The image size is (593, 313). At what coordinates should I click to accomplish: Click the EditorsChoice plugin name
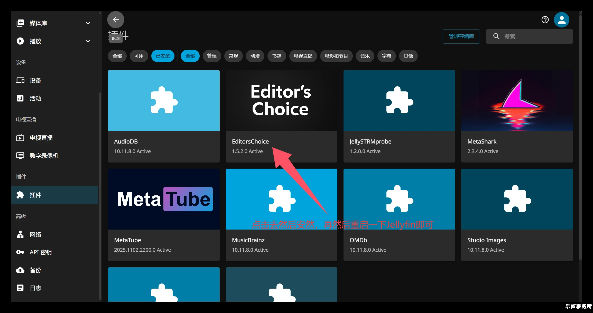[250, 141]
